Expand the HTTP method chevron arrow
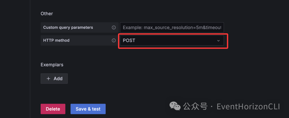289x118 pixels. coord(218,41)
